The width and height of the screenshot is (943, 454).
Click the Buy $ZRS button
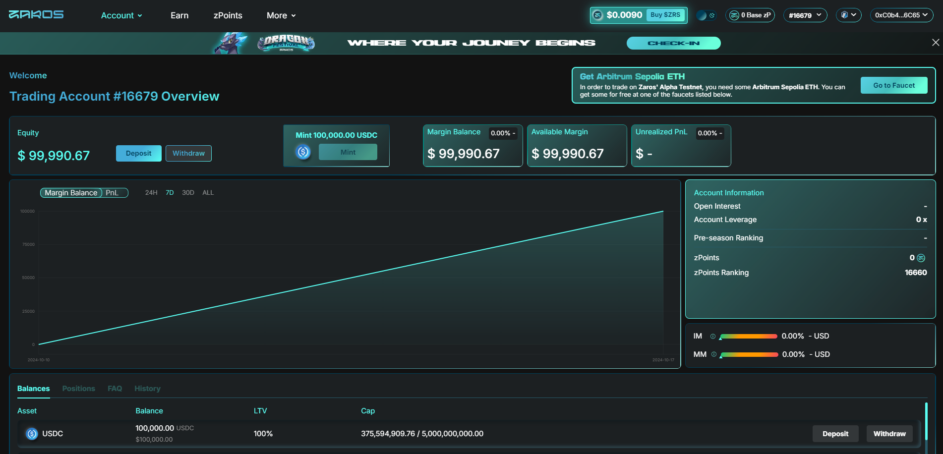pos(665,15)
